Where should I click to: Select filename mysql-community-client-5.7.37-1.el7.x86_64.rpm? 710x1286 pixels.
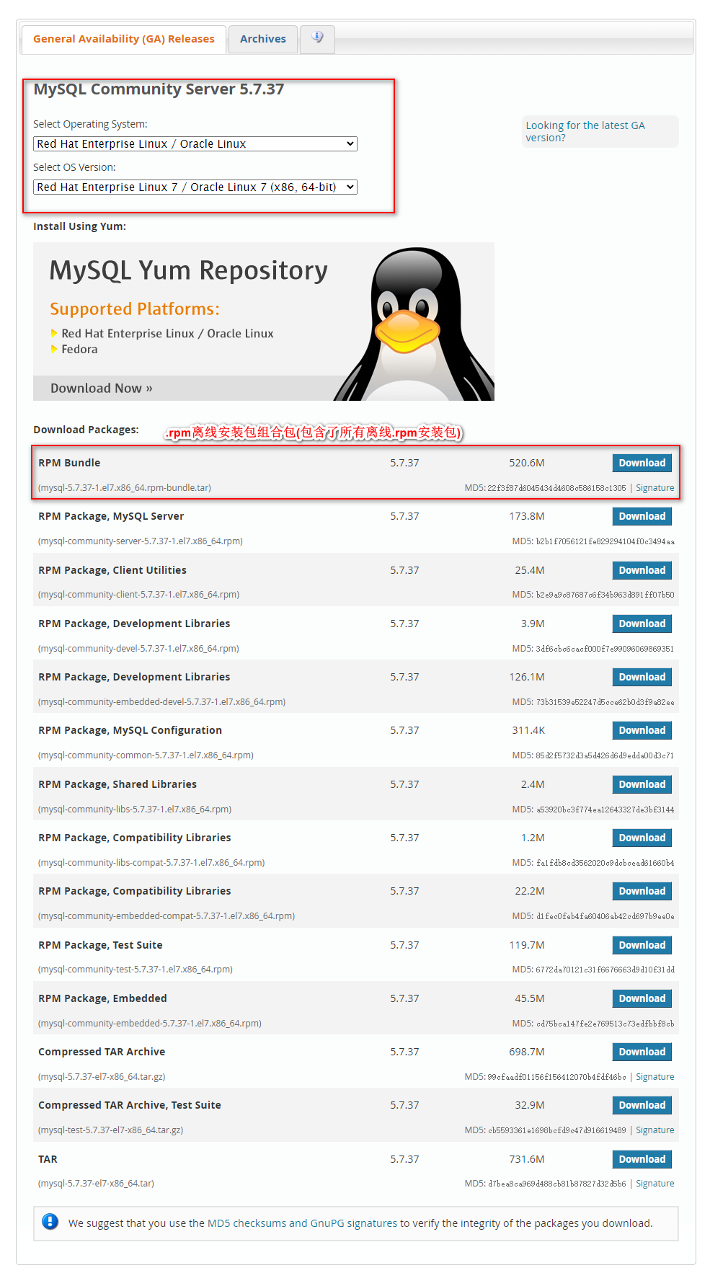click(x=138, y=595)
